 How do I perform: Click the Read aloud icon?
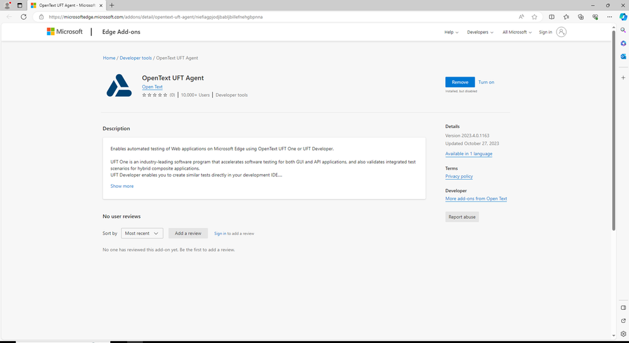point(521,17)
